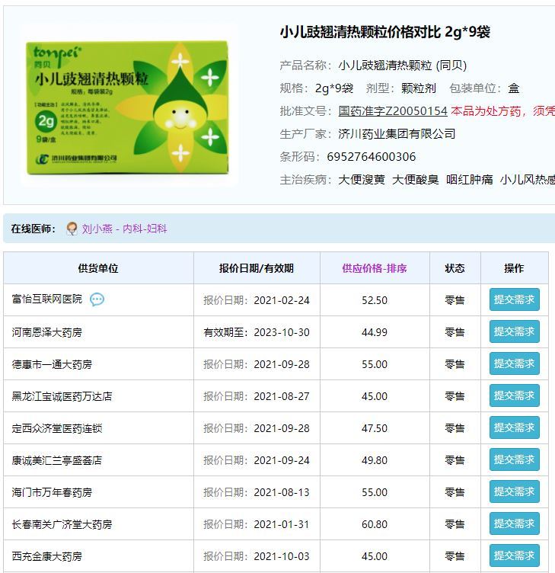
Task: Select supplier name 西充金康大药房
Action: [x=46, y=556]
